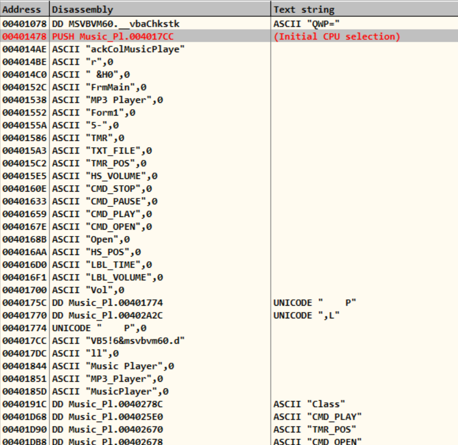This screenshot has height=445, width=458.
Task: Select DD Music_Pl.0040278C row
Action: pos(229,404)
